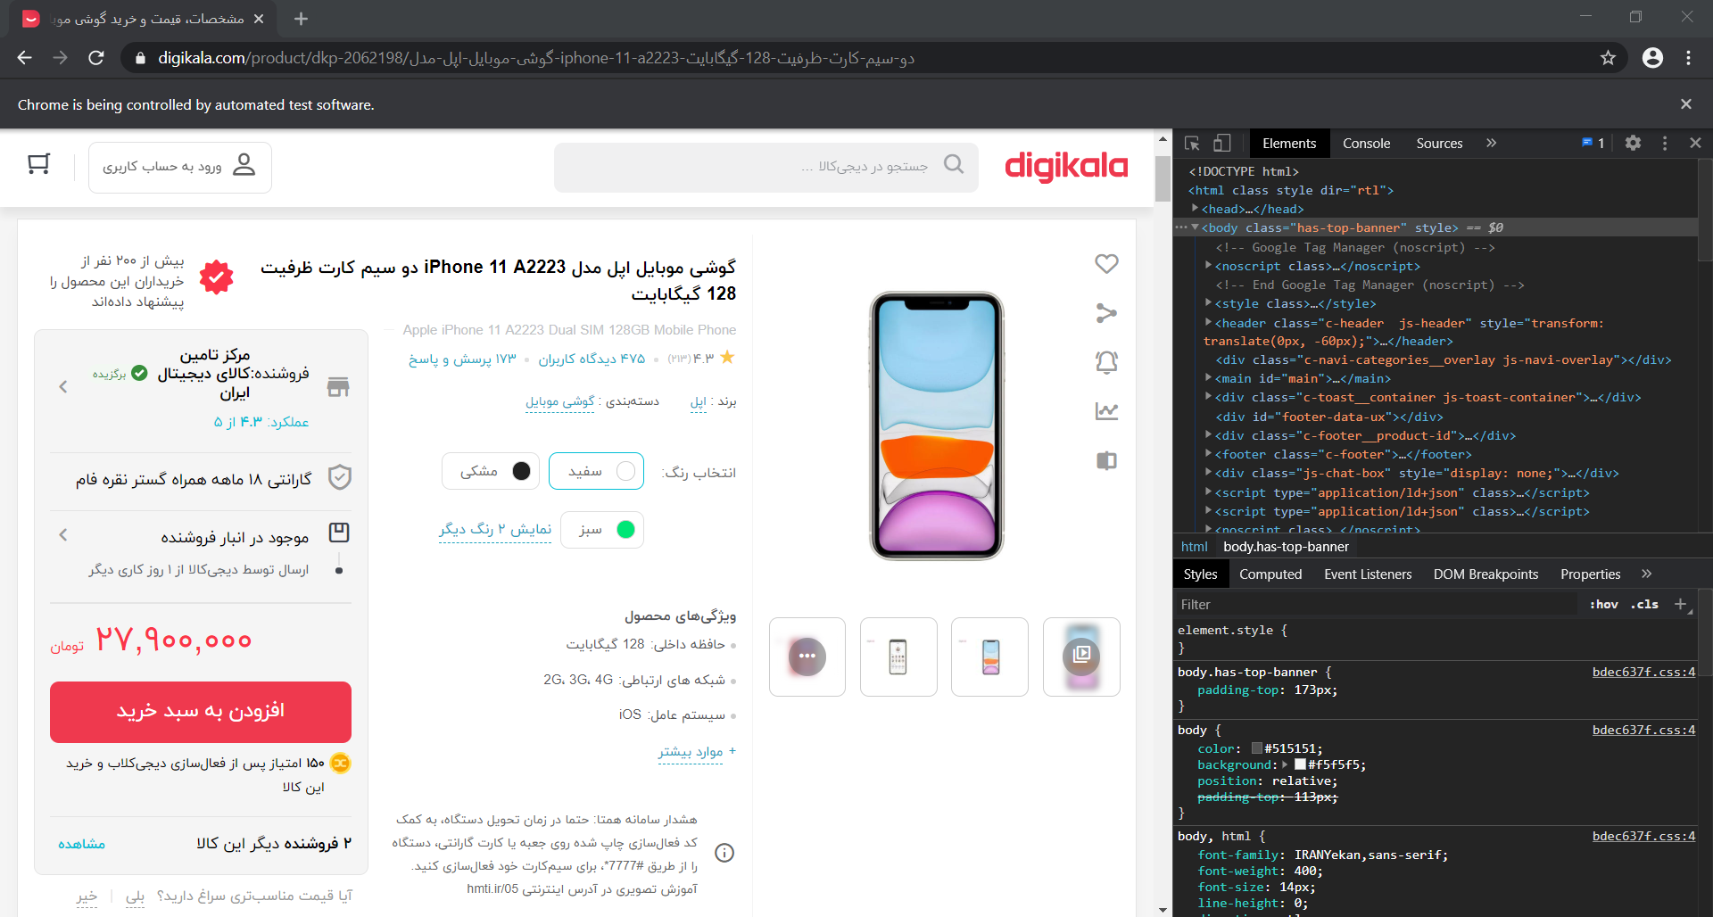
Task: Expand the header c-header node
Action: [1208, 323]
